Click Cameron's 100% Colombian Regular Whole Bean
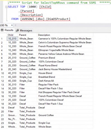 click(65, 39)
